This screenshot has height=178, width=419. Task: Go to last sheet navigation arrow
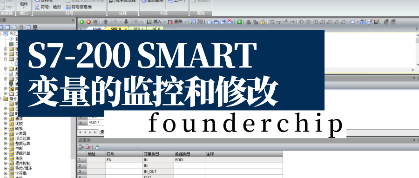(95, 132)
